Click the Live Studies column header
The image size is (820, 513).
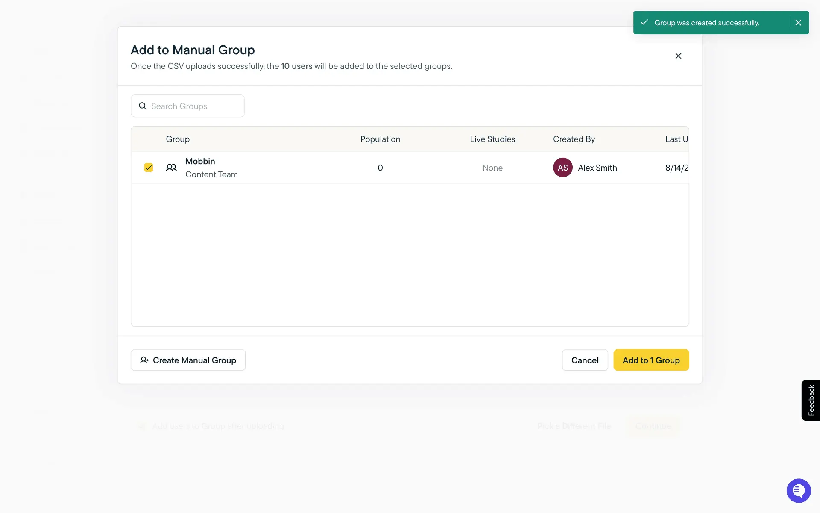492,139
